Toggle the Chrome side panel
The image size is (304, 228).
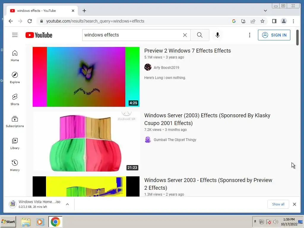(274, 21)
